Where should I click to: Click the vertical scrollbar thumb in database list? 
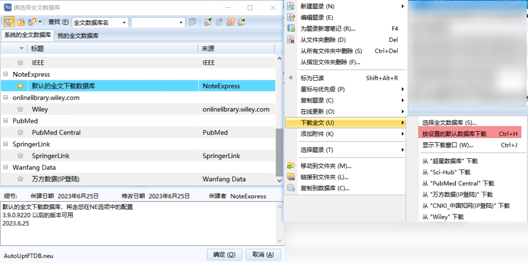[x=279, y=152]
